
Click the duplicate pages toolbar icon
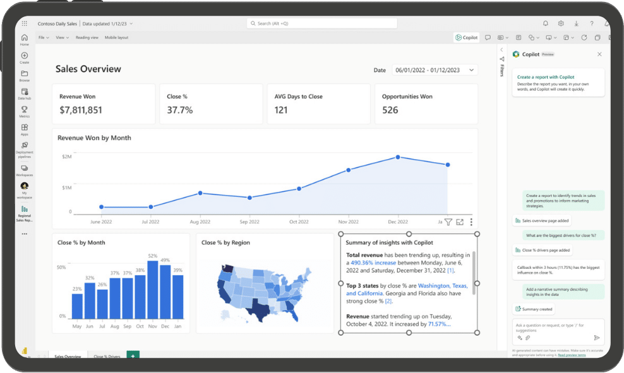(x=597, y=37)
